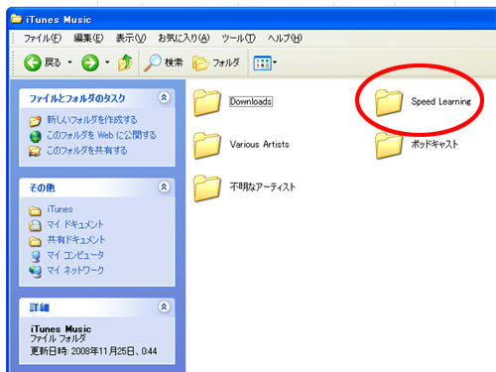
Task: Go up one folder level icon
Action: [x=125, y=62]
